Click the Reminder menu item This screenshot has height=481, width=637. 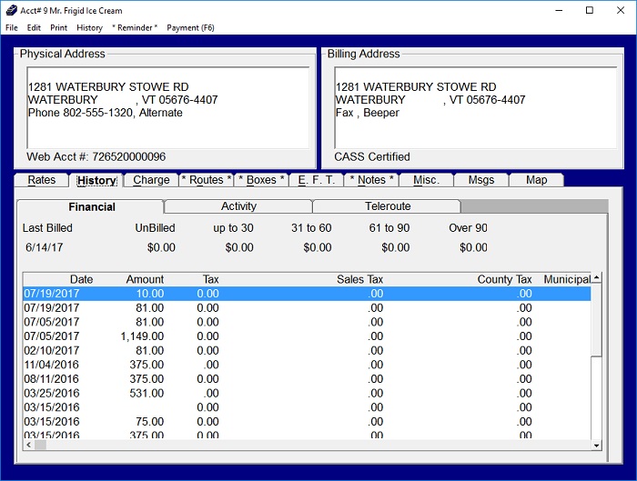[135, 28]
